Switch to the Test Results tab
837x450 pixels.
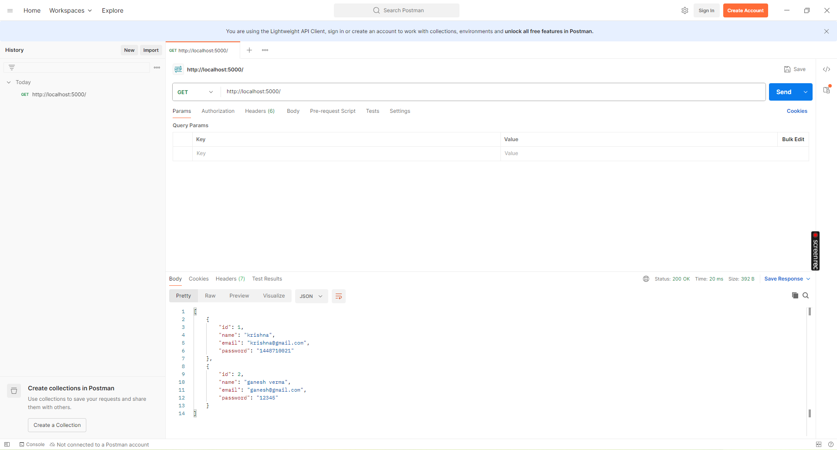pyautogui.click(x=267, y=279)
